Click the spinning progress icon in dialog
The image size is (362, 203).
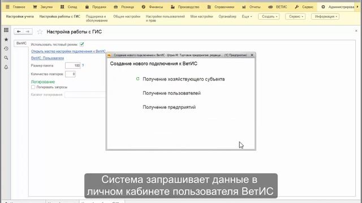(x=138, y=79)
